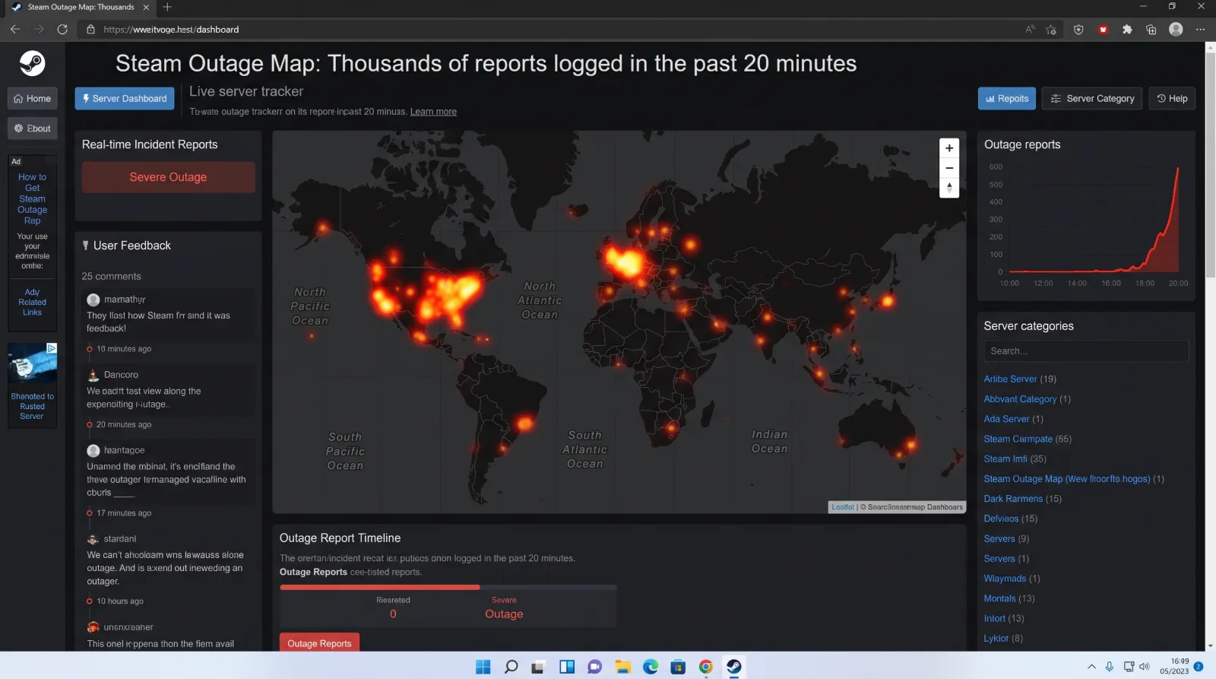Open Abbvant Category link
This screenshot has width=1216, height=679.
coord(1020,398)
